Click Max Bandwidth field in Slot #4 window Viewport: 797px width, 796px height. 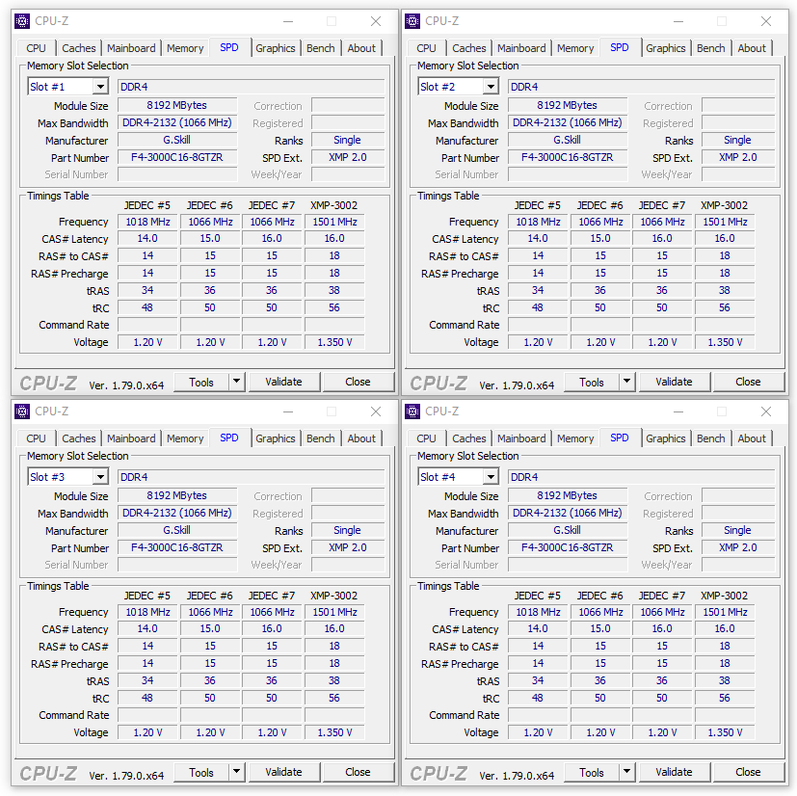pos(568,514)
